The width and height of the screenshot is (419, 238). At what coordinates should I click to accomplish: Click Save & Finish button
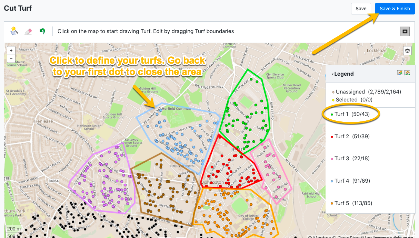[x=395, y=9]
